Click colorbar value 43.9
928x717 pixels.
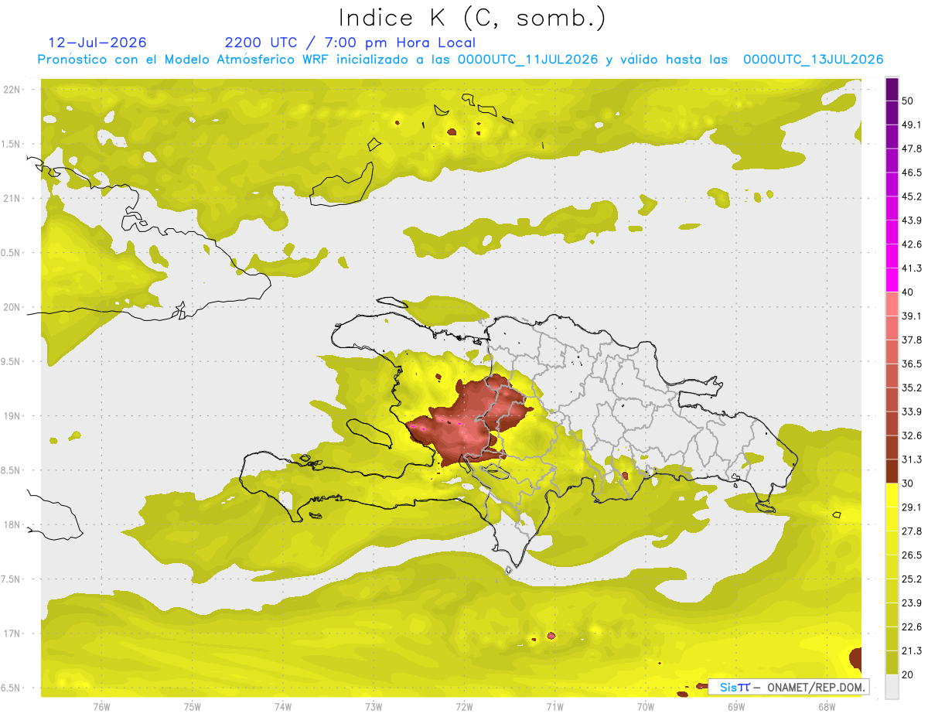coord(912,220)
